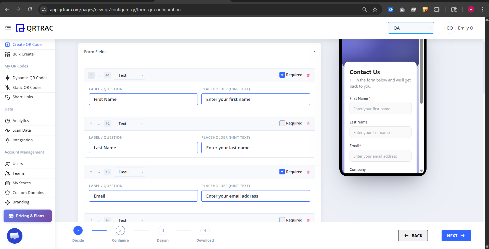The image size is (489, 249).
Task: Open the chat support widget
Action: 15,236
